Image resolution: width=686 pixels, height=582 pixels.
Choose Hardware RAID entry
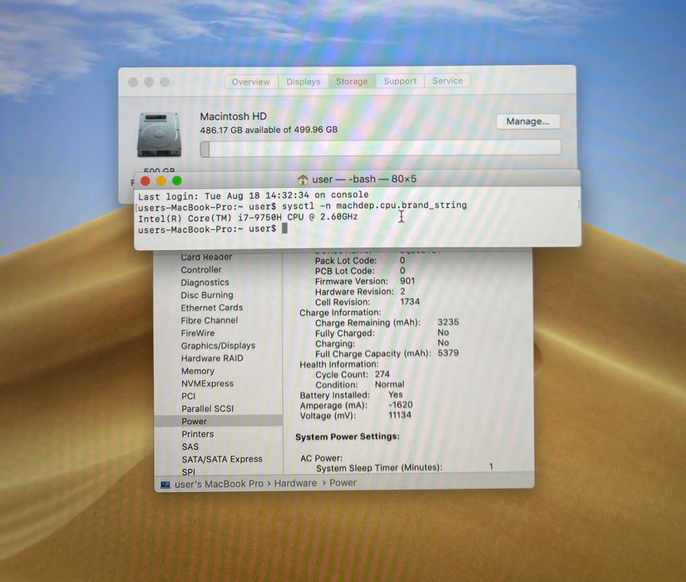tap(212, 358)
